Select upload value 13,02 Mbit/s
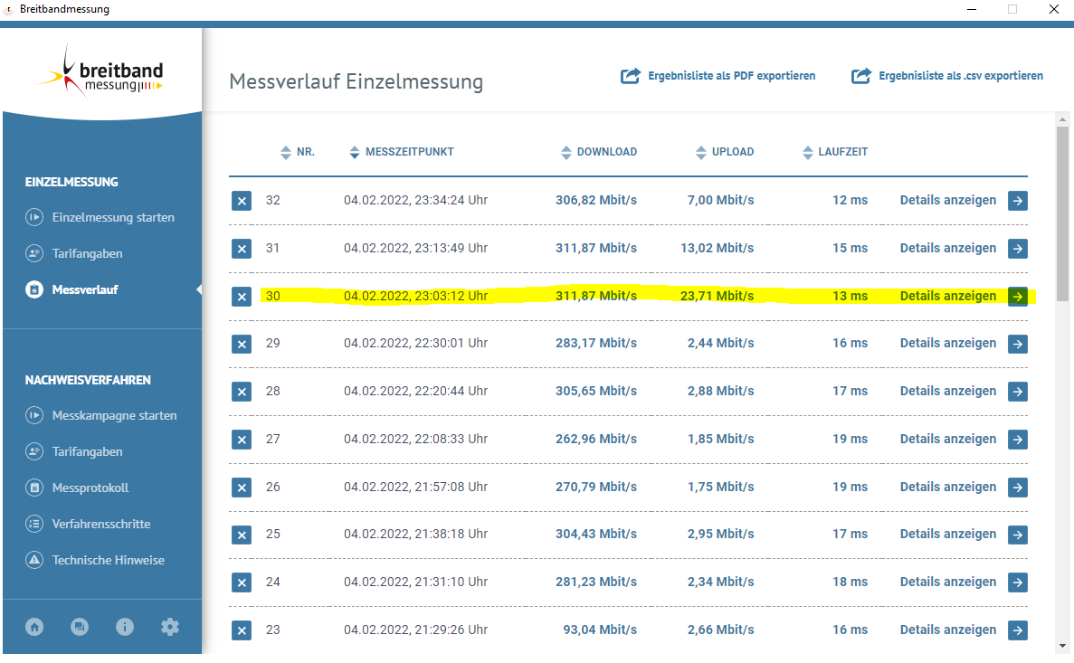This screenshot has height=663, width=1074. pos(718,248)
